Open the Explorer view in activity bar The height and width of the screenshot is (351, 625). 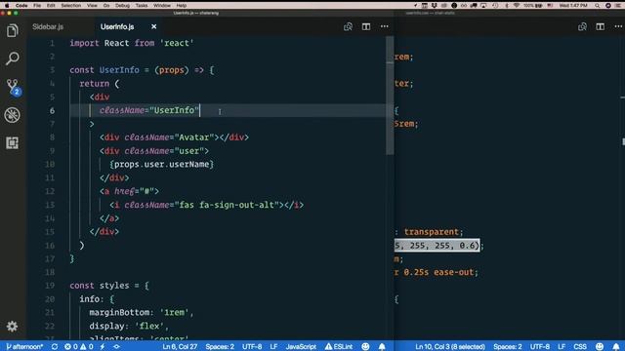(13, 30)
